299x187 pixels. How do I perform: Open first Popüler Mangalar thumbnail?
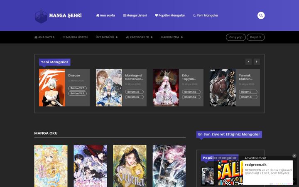208,176
